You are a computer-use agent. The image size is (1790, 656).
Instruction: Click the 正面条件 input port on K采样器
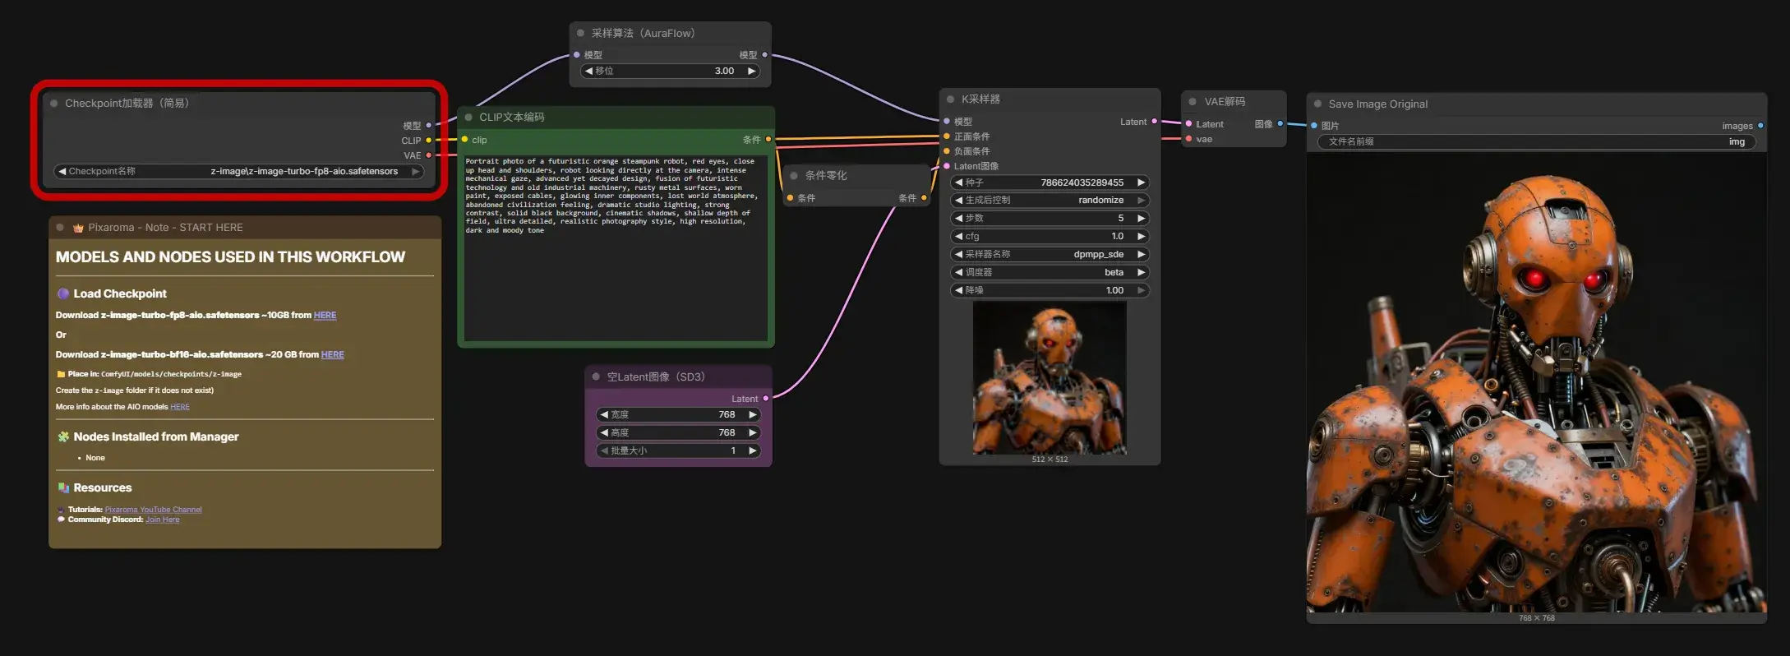946,136
